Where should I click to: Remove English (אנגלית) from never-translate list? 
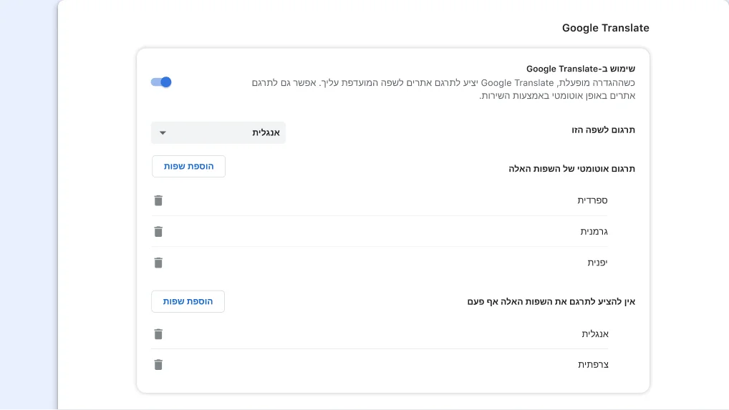[158, 334]
